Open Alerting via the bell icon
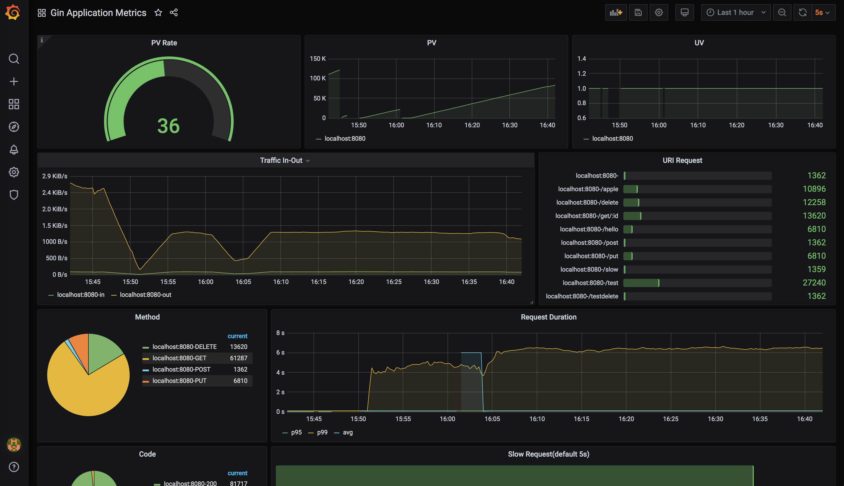Image resolution: width=844 pixels, height=486 pixels. pyautogui.click(x=14, y=149)
